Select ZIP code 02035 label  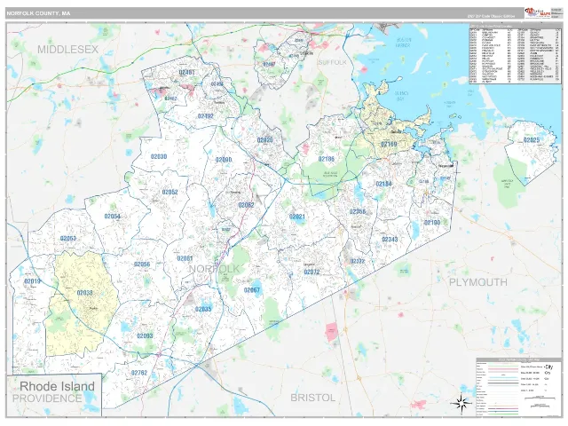(203, 309)
